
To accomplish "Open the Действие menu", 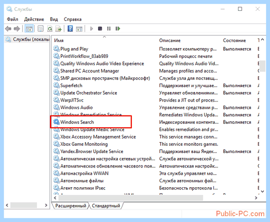I will [34, 19].
